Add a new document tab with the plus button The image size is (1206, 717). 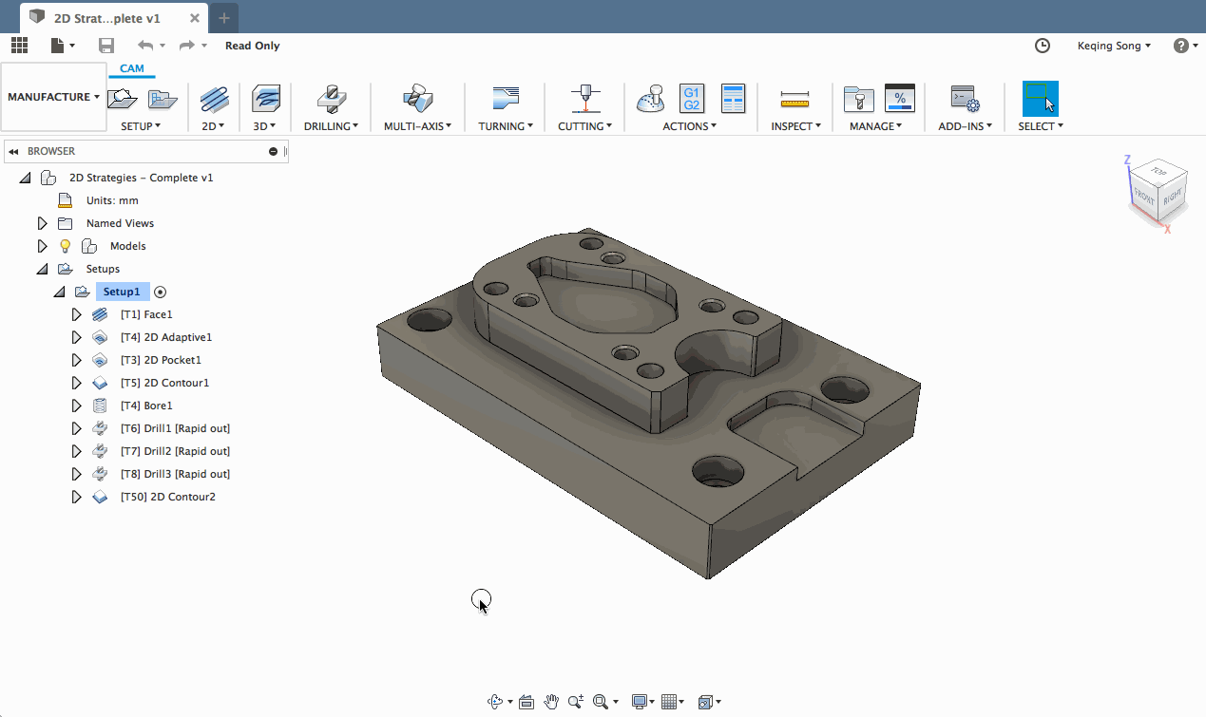224,18
